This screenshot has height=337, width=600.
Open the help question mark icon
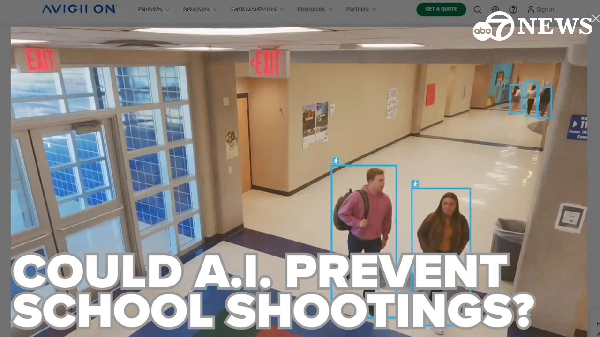tap(513, 9)
